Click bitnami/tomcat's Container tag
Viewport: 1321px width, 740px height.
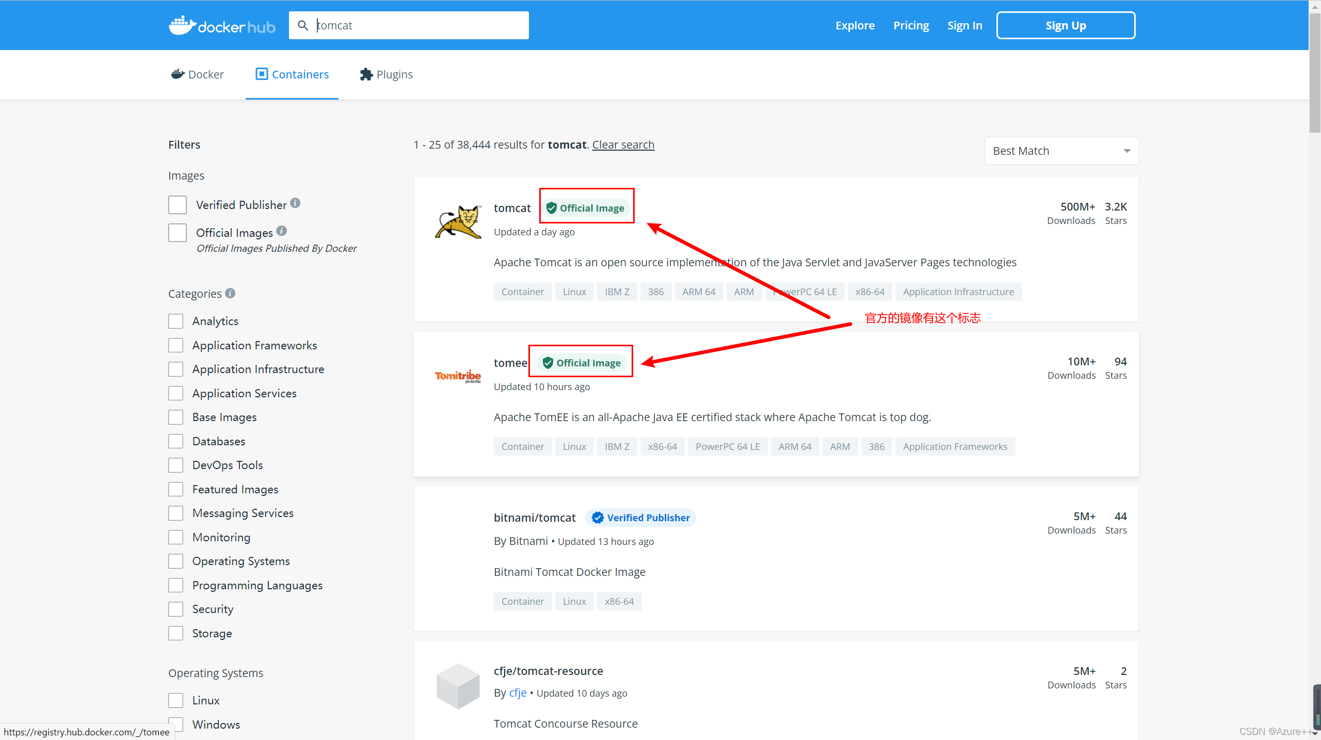[x=523, y=601]
